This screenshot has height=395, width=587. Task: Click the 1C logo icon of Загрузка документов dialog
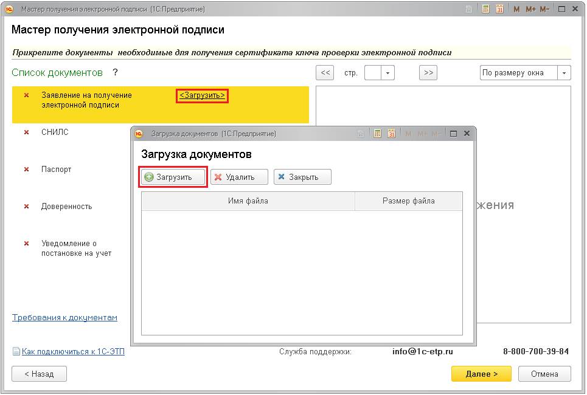point(139,134)
